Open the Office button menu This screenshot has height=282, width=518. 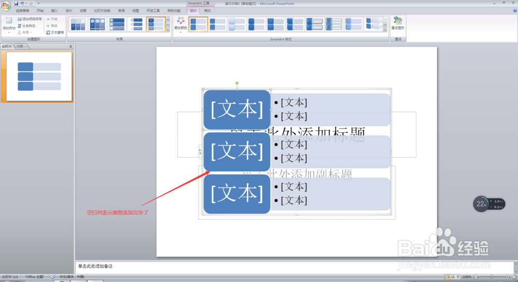[x=6, y=6]
